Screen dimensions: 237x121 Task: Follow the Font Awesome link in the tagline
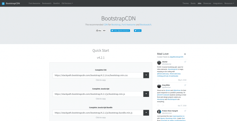coord(129,25)
